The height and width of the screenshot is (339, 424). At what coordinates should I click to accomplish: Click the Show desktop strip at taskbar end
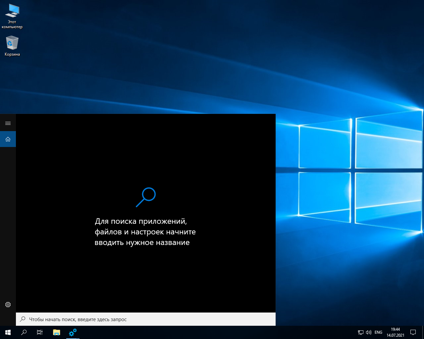(423, 332)
